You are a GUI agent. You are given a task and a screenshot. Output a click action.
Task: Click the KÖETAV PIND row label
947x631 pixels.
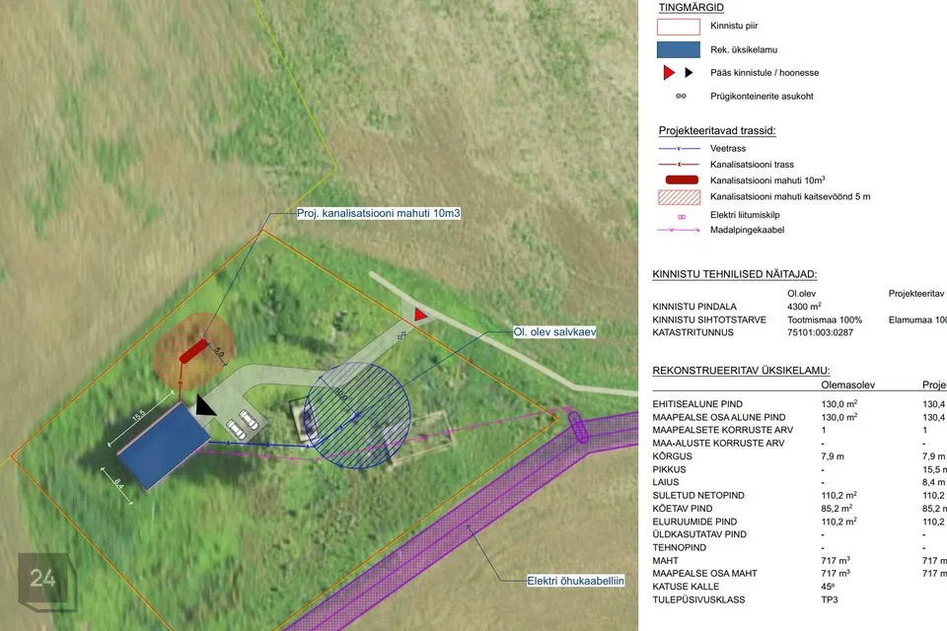pyautogui.click(x=683, y=509)
